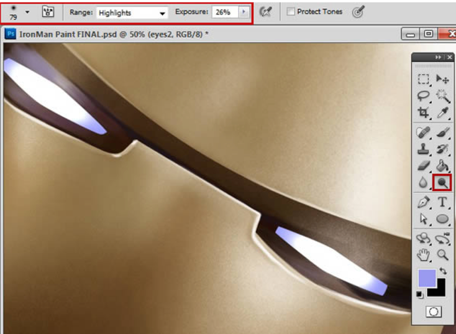
Task: Toggle Quick Mask mode
Action: [433, 312]
